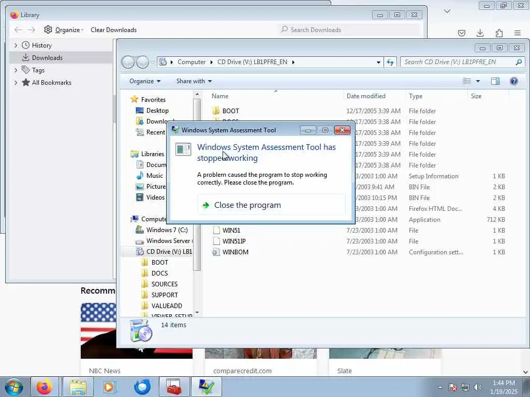
Task: Click the taskbar clock showing 1:44 PM
Action: [504, 387]
